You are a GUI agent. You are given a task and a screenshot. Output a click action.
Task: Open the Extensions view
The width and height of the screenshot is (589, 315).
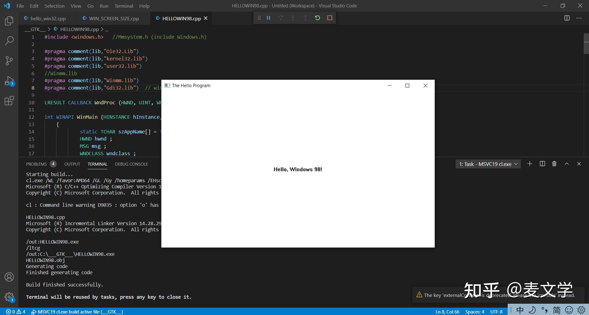(x=9, y=101)
